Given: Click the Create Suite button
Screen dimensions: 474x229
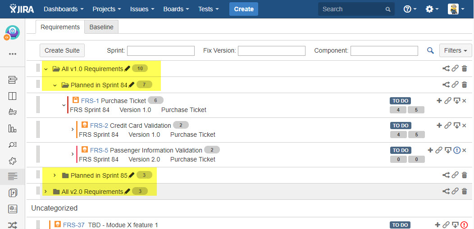Looking at the screenshot, I should click(x=62, y=50).
